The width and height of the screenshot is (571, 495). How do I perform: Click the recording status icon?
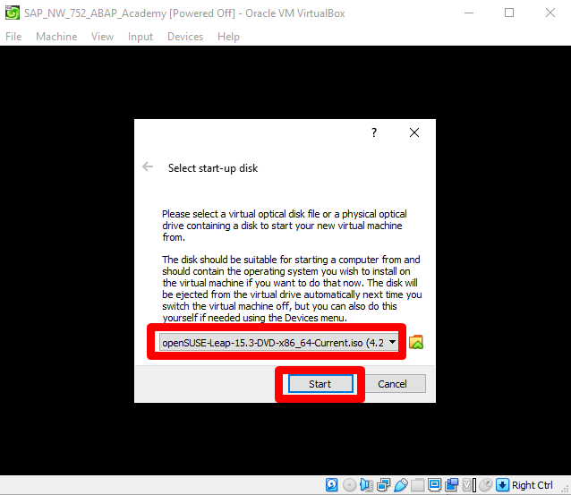pyautogui.click(x=452, y=485)
